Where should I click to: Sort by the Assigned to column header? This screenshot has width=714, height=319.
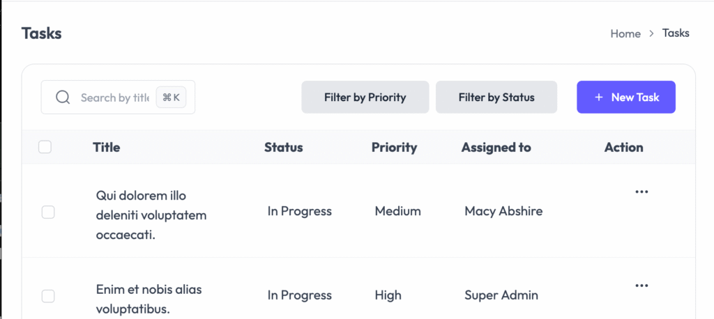(496, 148)
